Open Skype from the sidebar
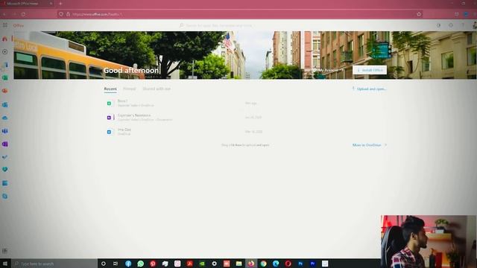 click(5, 197)
